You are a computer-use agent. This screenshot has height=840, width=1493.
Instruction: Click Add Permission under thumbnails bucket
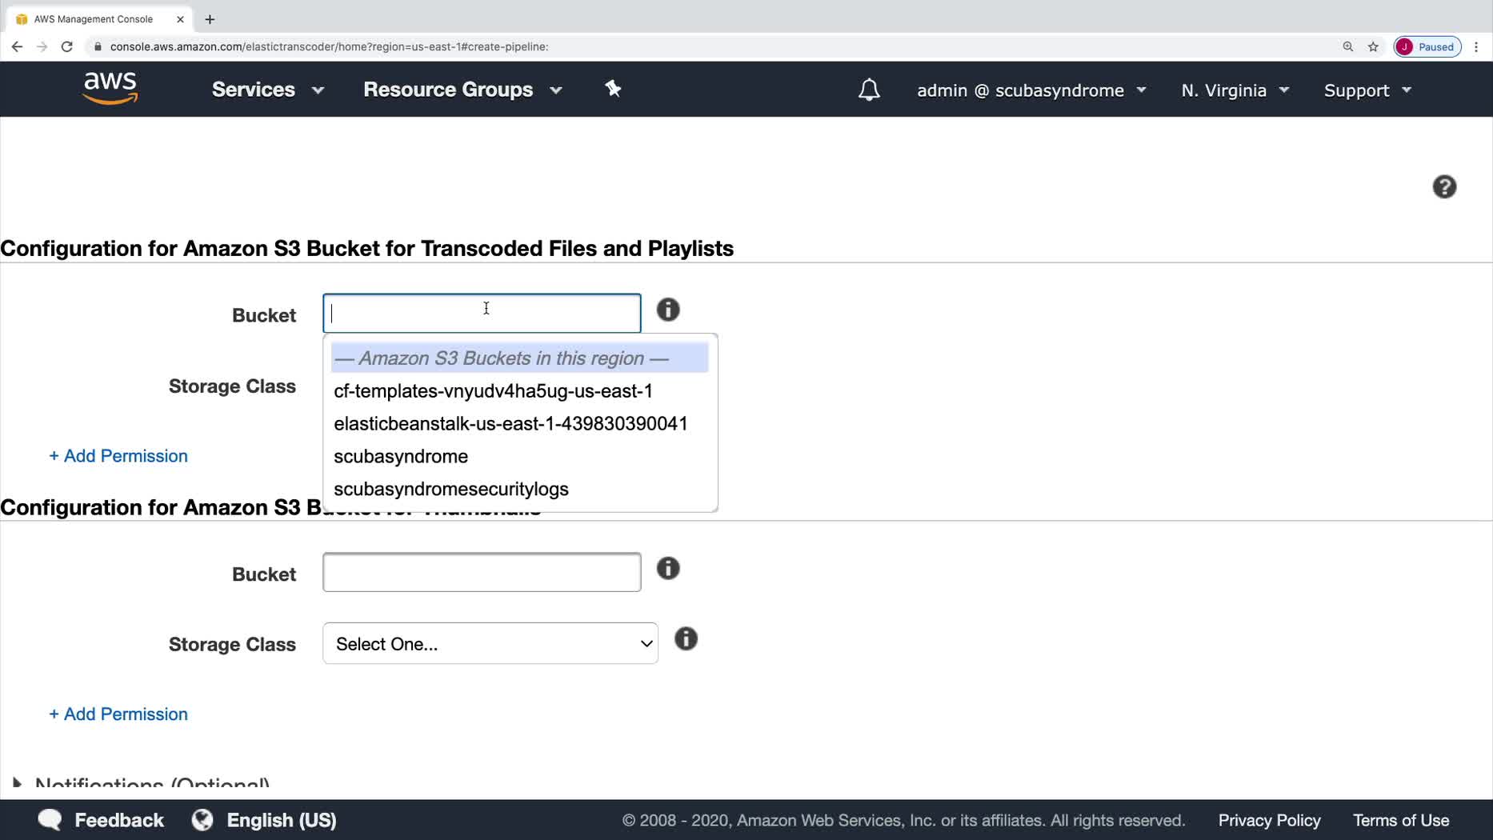tap(118, 714)
